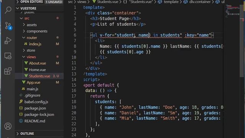This screenshot has height=138, width=245.
Task: Click the braces icon beside package-lock.json
Action: pos(21,114)
